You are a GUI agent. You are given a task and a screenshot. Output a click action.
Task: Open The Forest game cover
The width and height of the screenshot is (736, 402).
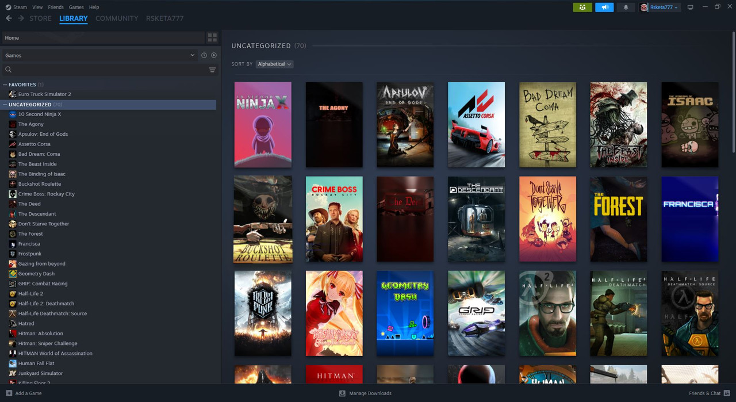coord(619,219)
